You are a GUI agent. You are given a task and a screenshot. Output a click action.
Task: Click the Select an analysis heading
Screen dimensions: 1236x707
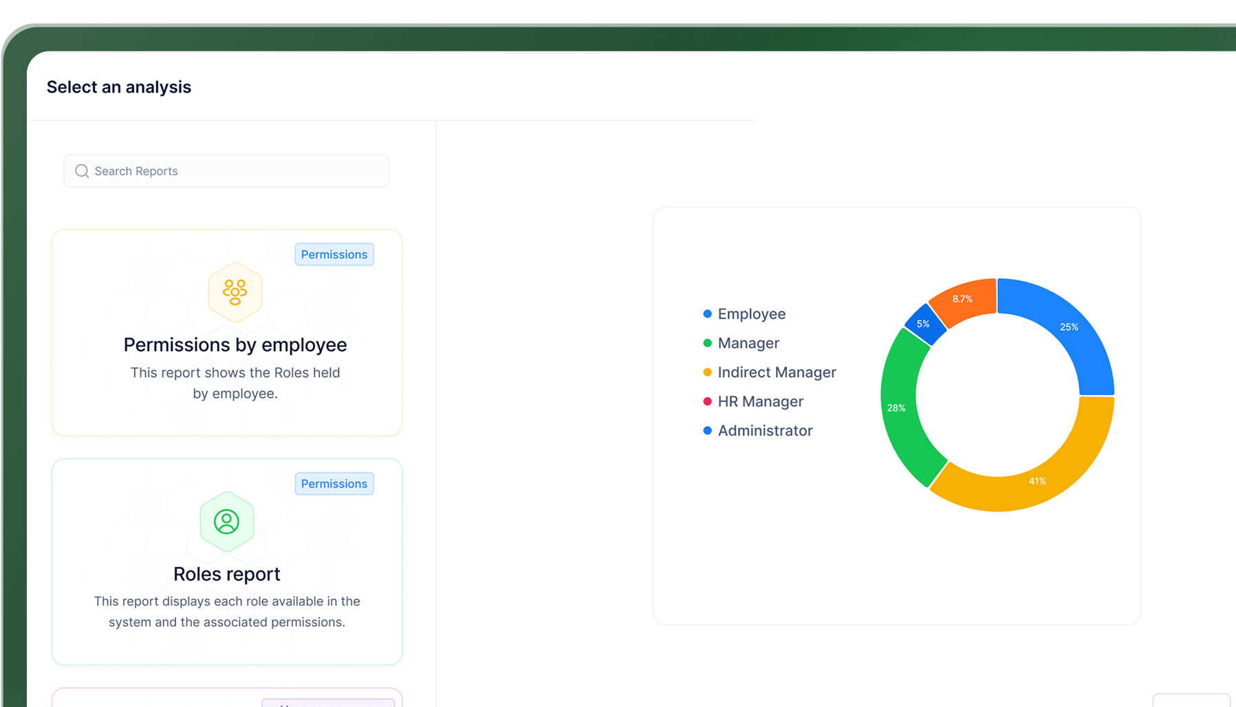click(119, 87)
